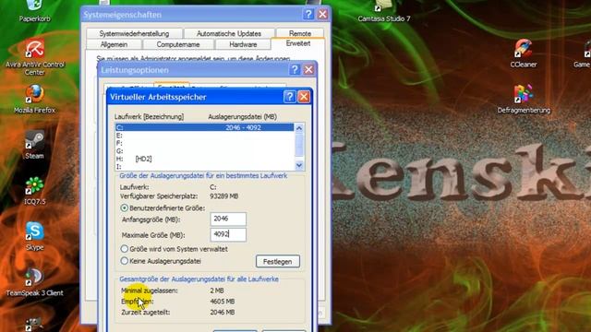Switch to the Computername tab

click(x=178, y=44)
